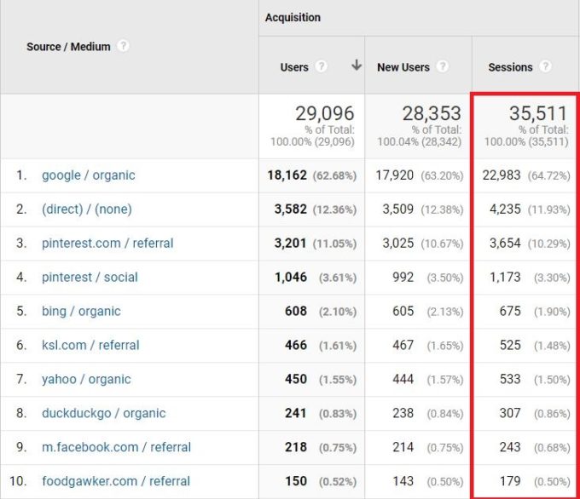Select google organic new users 17,920
The height and width of the screenshot is (499, 580).
coord(395,175)
